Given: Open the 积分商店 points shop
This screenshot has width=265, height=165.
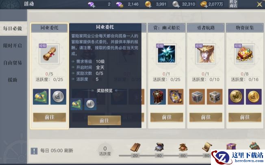Looking at the screenshot, I should pyautogui.click(x=233, y=4).
